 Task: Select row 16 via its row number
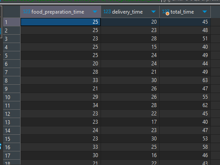click(x=11, y=147)
